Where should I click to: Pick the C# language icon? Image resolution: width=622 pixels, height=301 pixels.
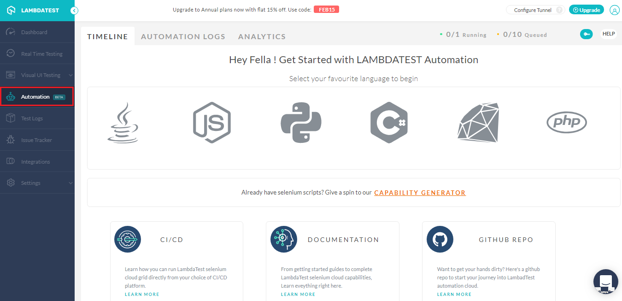[389, 123]
